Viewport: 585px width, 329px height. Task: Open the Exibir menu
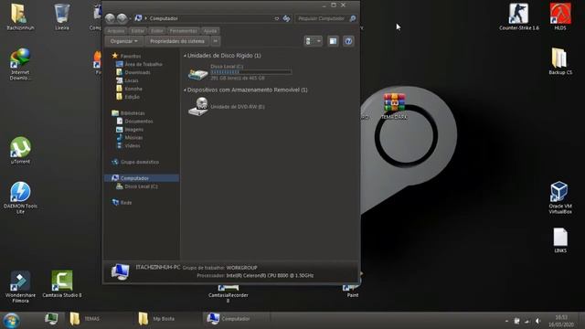pos(156,31)
